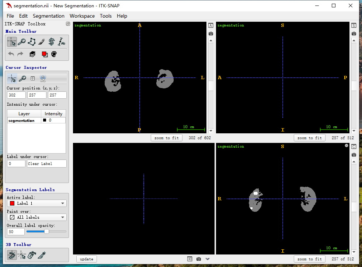The width and height of the screenshot is (362, 267).
Task: Open the Segmentation menu
Action: [49, 16]
